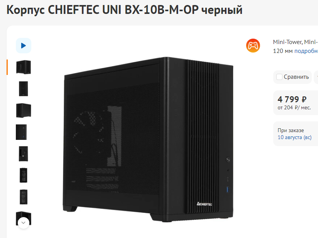318x238 pixels.
Task: Click the CHIEFTEC logo on the case image
Action: (x=204, y=204)
